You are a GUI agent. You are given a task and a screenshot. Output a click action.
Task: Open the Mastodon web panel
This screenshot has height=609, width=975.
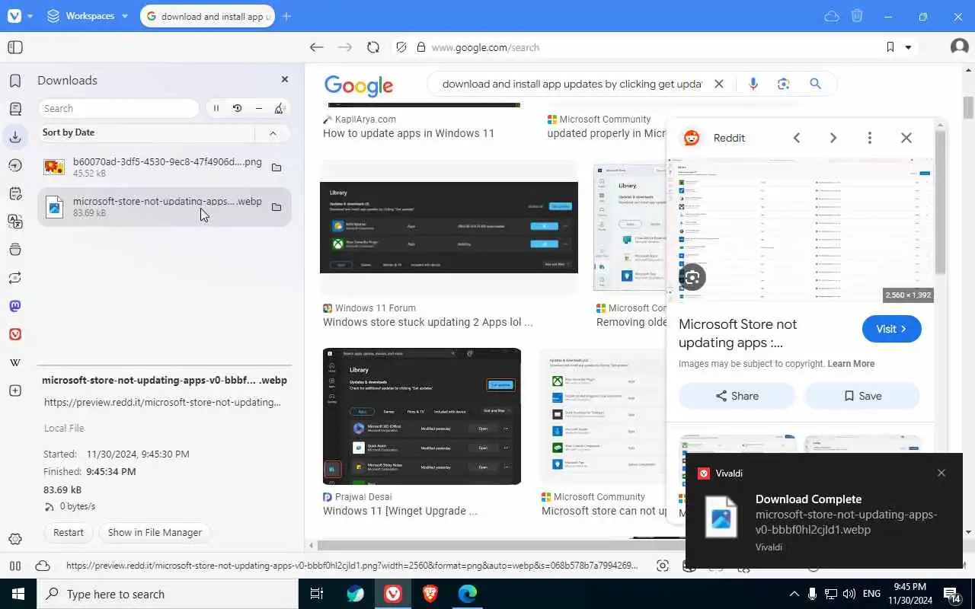coord(15,306)
